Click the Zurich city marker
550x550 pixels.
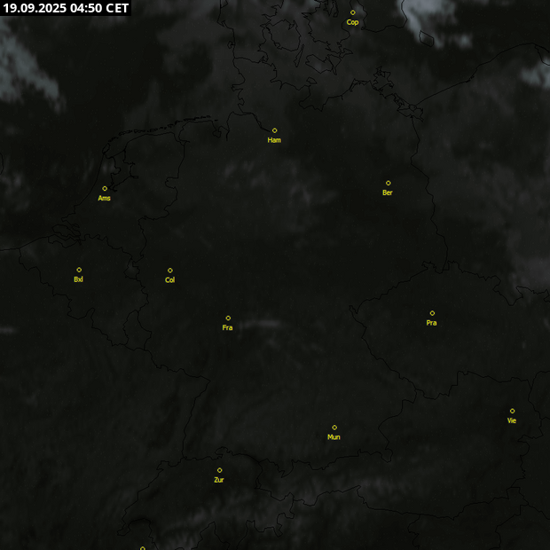coord(220,470)
